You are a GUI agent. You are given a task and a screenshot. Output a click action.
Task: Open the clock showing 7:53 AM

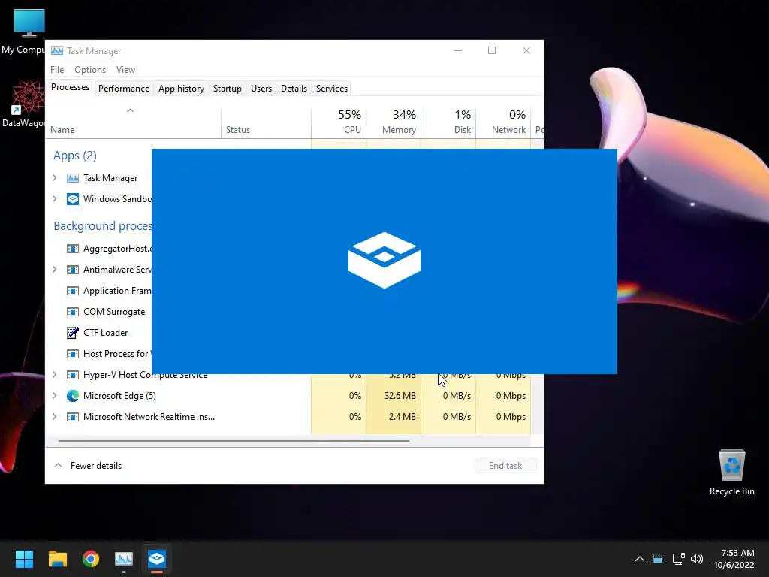click(x=734, y=559)
